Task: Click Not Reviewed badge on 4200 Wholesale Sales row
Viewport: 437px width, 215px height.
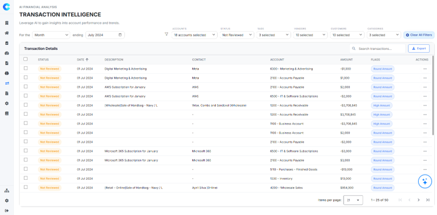Action: coord(50,188)
